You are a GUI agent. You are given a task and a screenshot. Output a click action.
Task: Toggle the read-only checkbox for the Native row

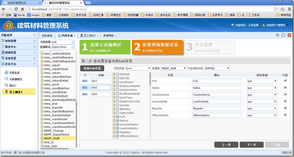[285, 88]
